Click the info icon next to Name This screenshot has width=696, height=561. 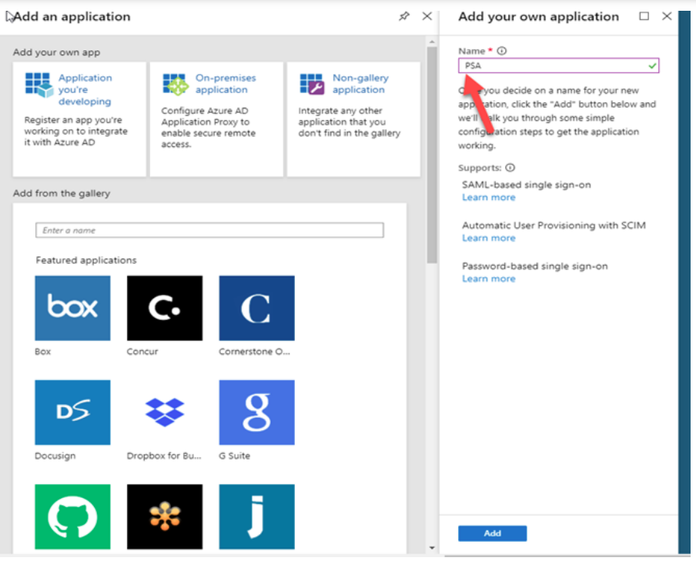(x=502, y=52)
